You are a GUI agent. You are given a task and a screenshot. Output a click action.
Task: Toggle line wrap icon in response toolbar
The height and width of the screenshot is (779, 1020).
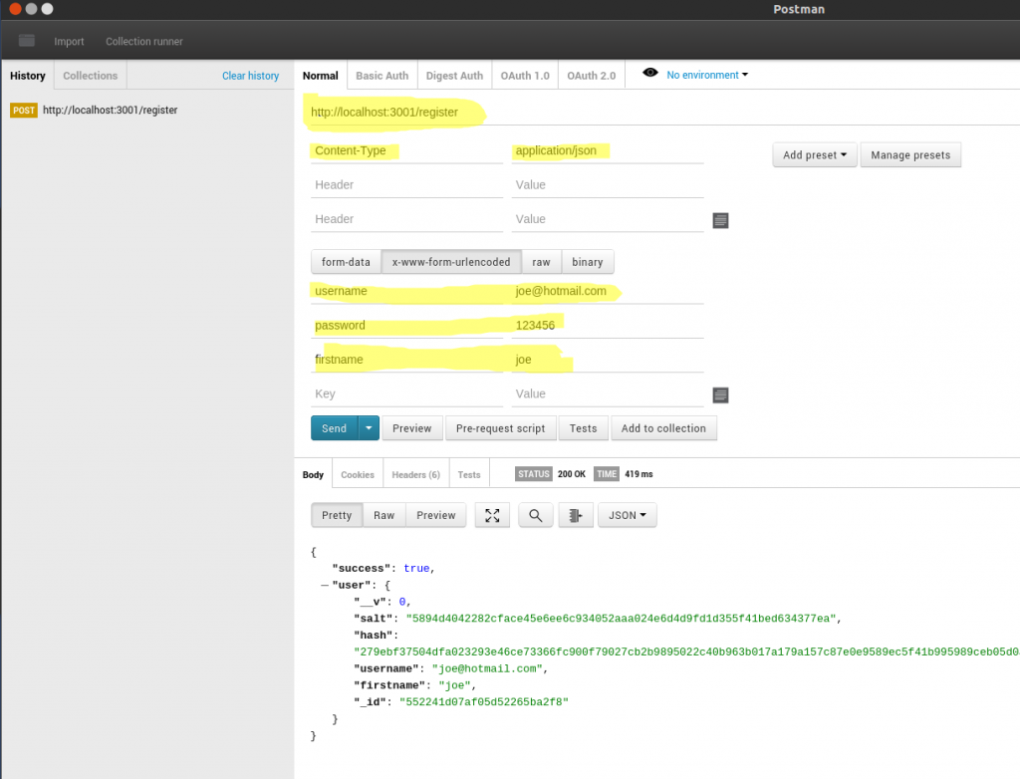click(x=576, y=515)
